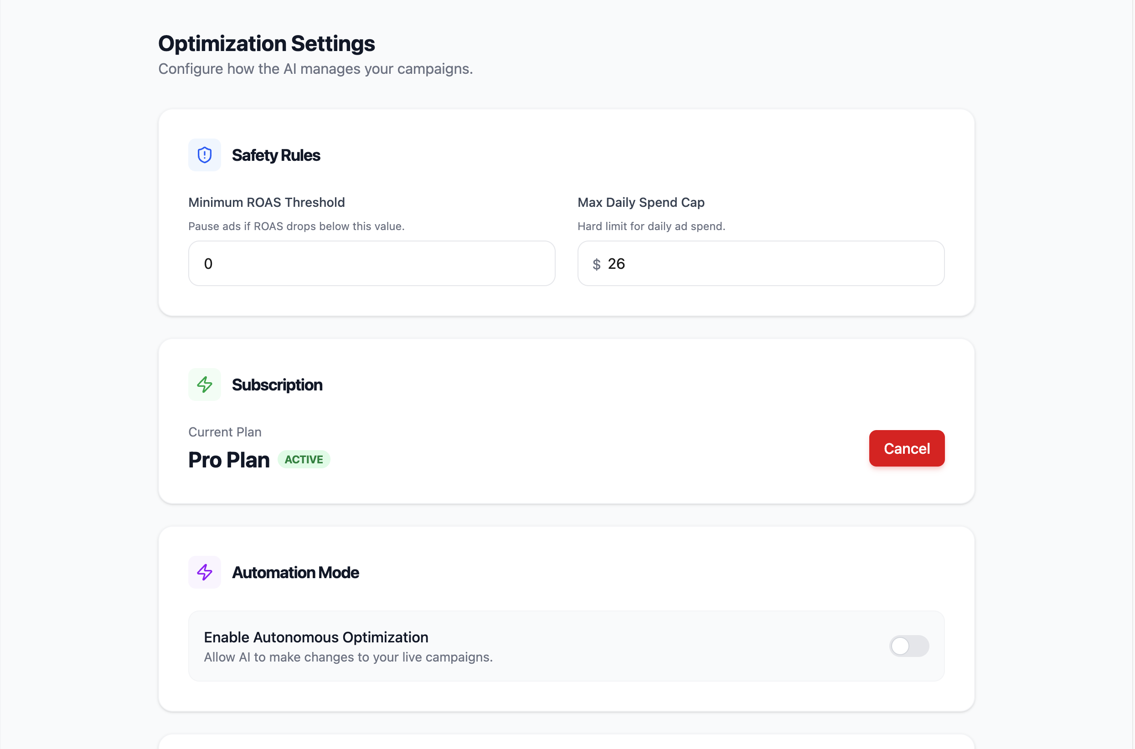Click the Safety Rules section heading

pos(276,155)
